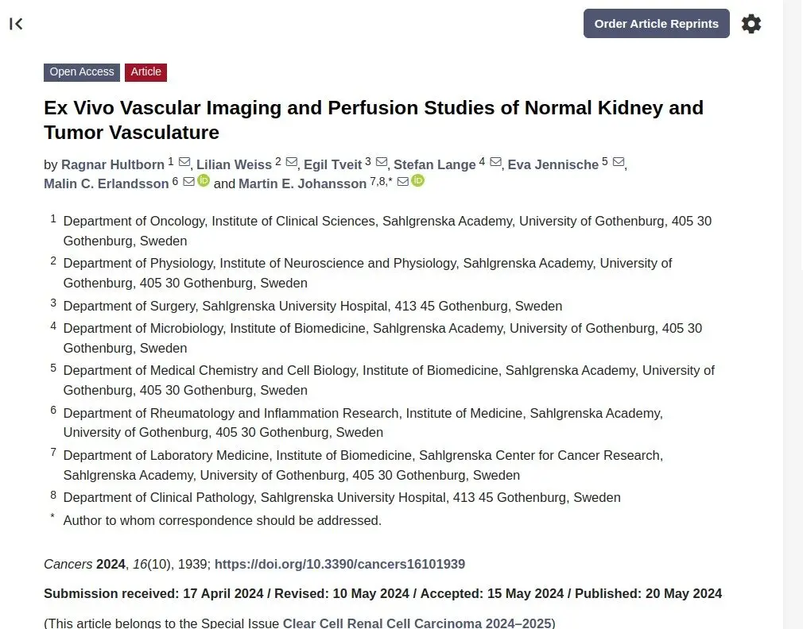This screenshot has height=629, width=803.
Task: Click the Order Article Reprints button
Action: [x=657, y=24]
